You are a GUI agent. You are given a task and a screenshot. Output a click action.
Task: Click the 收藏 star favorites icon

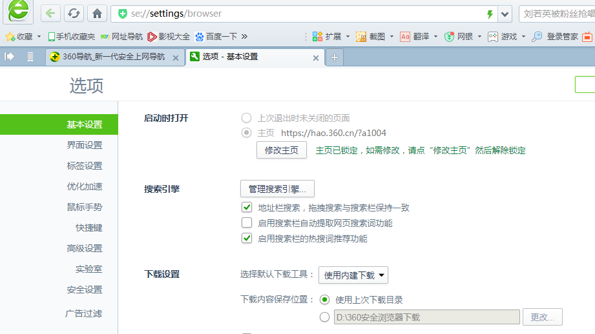[10, 37]
